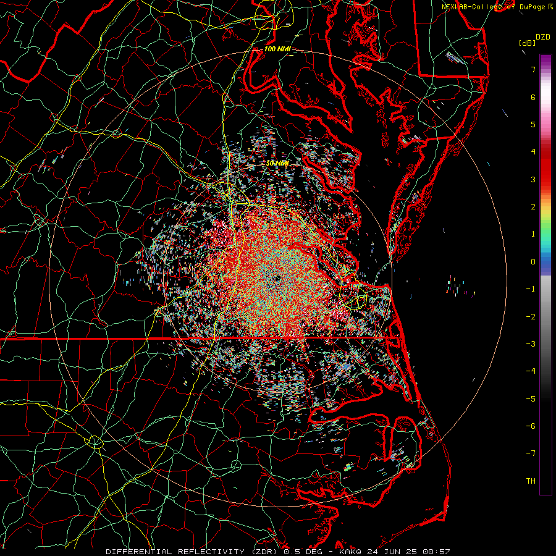The width and height of the screenshot is (556, 556).
Task: Click the -3 value on the color scale
Action: coord(531,343)
